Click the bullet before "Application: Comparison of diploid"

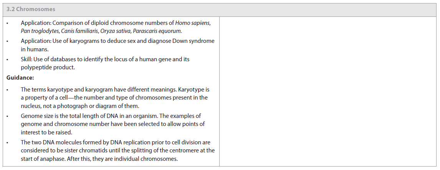coord(8,23)
